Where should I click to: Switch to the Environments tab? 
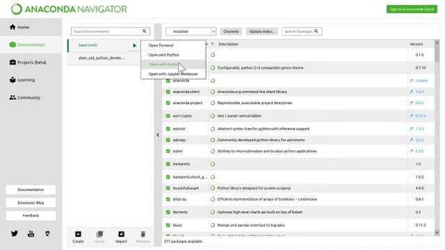coord(31,44)
